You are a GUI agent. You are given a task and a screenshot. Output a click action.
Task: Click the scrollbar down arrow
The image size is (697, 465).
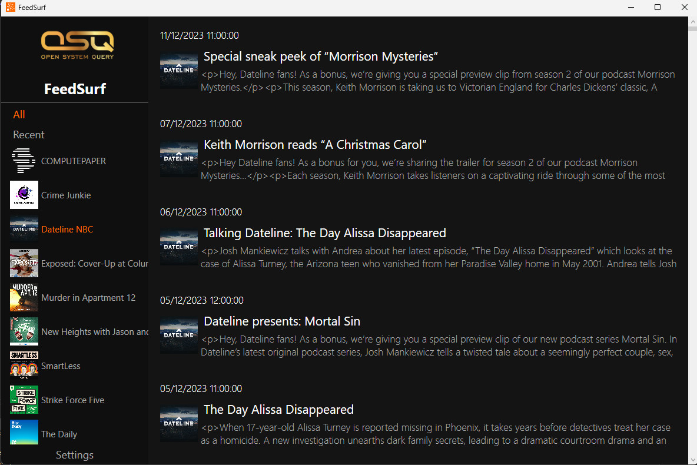[x=692, y=460]
